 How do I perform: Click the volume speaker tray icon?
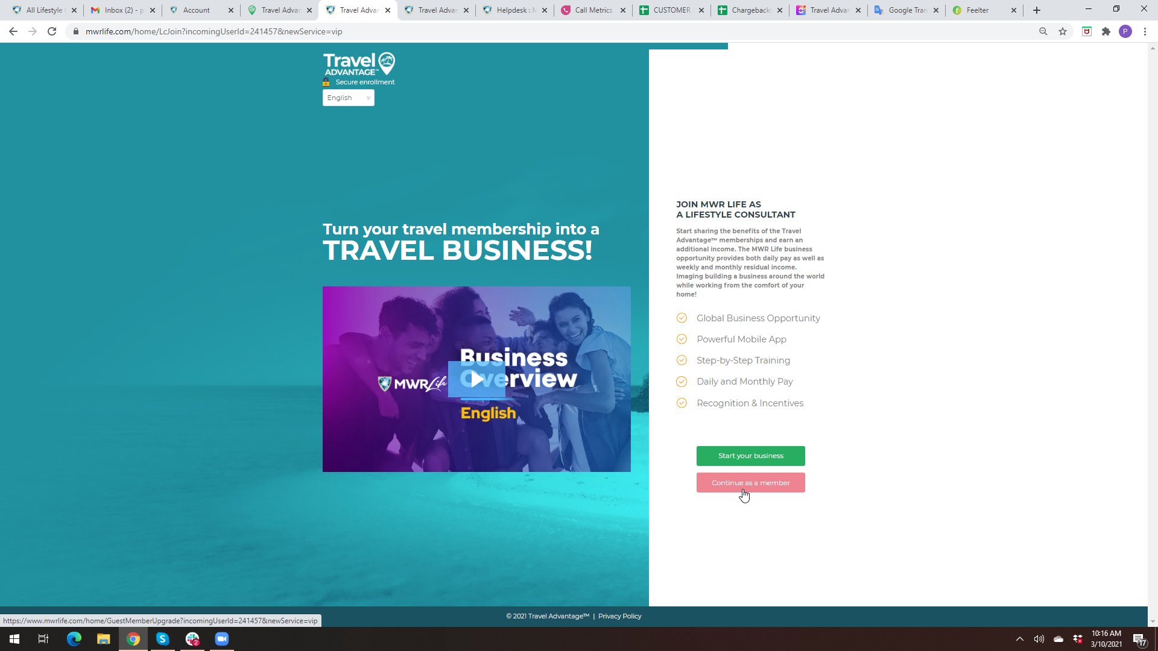coord(1039,639)
